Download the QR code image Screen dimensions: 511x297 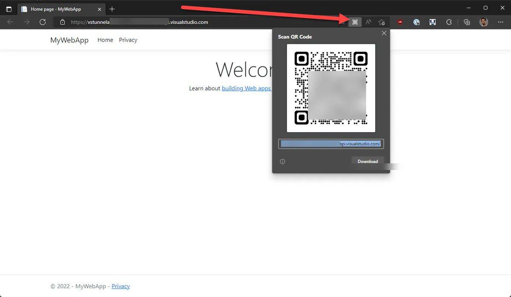367,161
